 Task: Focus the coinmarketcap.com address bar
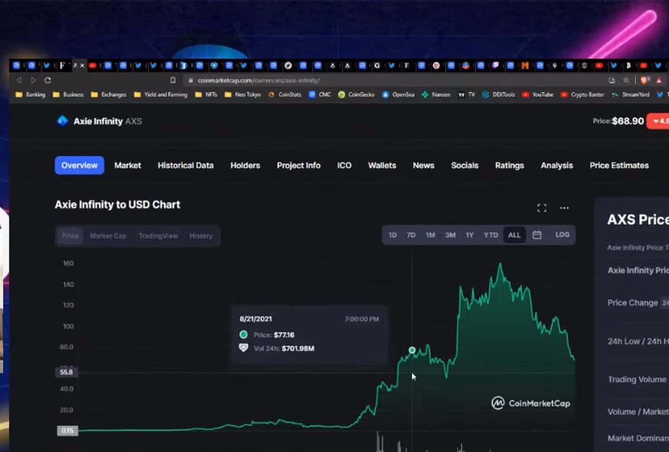(x=390, y=80)
